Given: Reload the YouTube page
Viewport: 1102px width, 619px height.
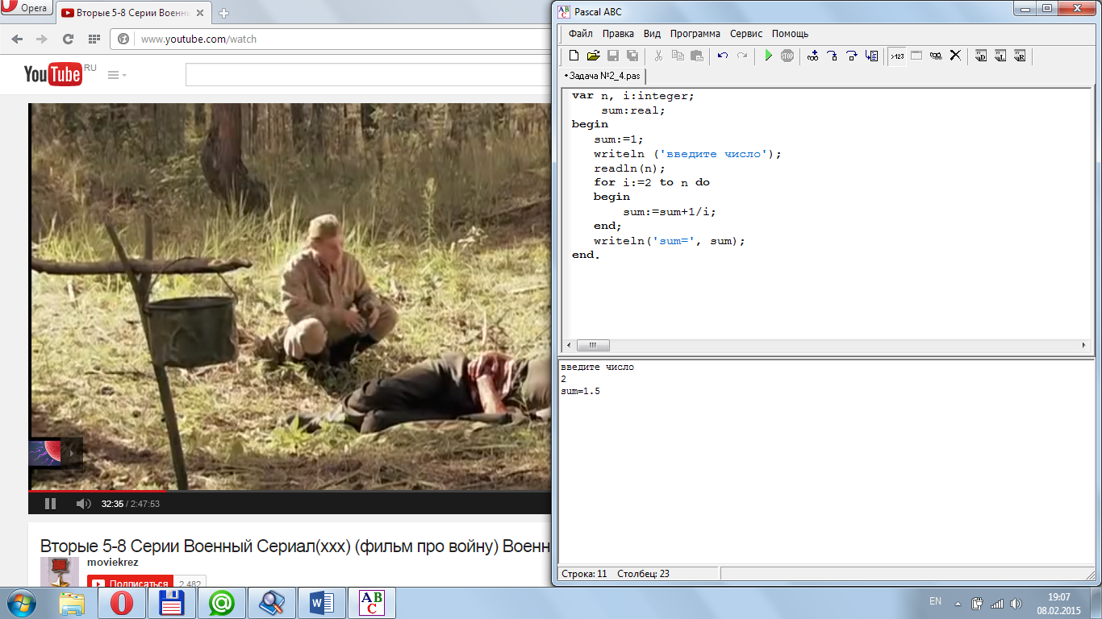Looking at the screenshot, I should [x=68, y=39].
